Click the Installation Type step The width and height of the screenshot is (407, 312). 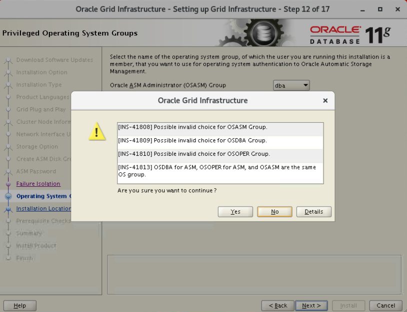pos(39,85)
